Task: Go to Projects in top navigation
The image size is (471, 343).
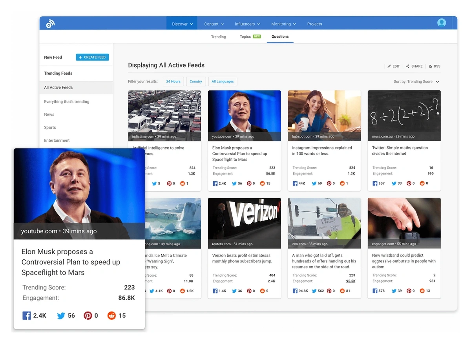Action: coord(314,24)
